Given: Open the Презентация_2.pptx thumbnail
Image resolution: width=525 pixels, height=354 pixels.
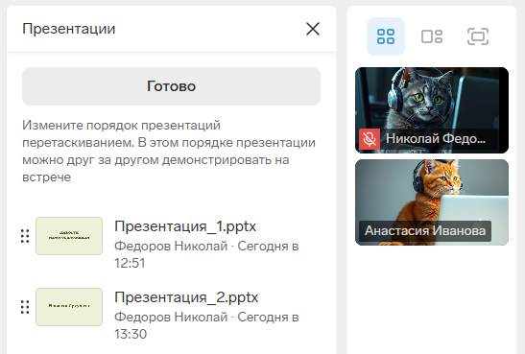Looking at the screenshot, I should click(x=69, y=307).
